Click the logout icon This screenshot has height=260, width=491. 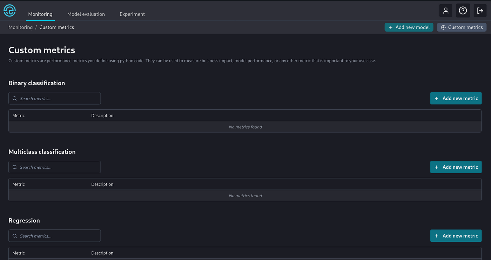[480, 10]
